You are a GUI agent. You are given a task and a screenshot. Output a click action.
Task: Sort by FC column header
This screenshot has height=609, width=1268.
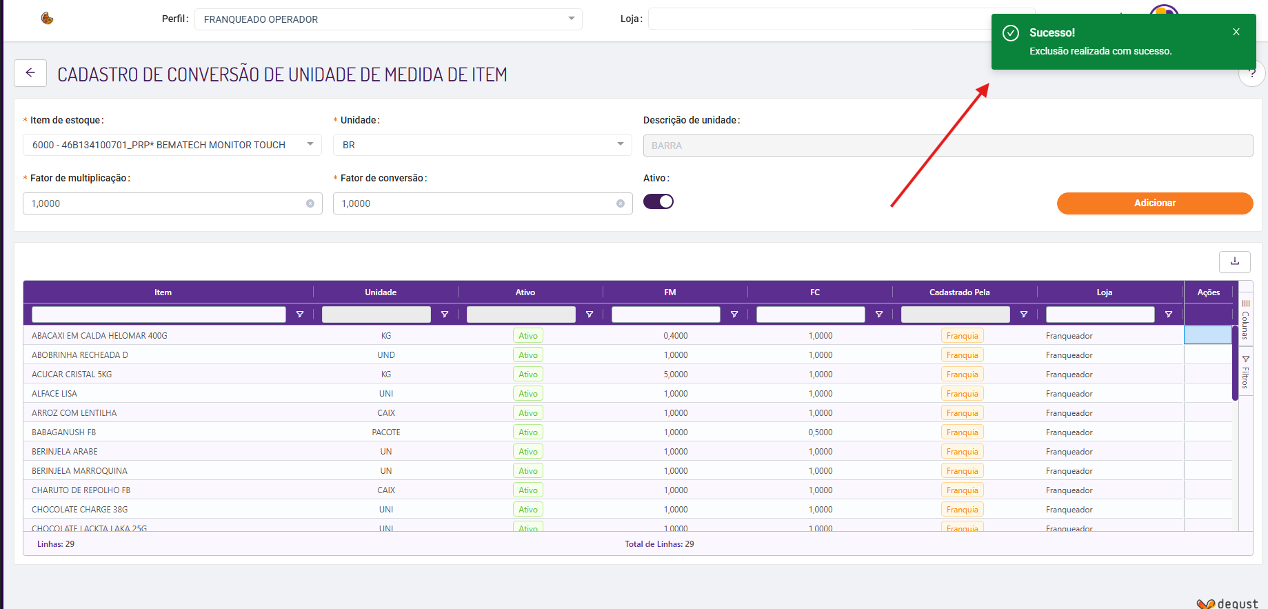click(x=815, y=292)
